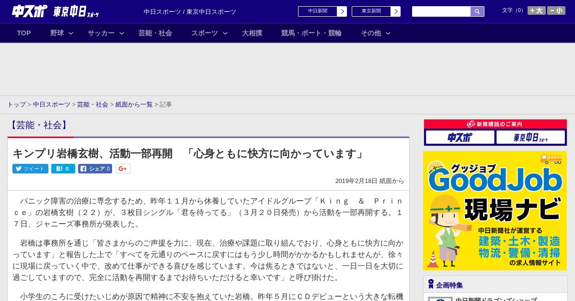Open the 野球 menu

coord(57,33)
